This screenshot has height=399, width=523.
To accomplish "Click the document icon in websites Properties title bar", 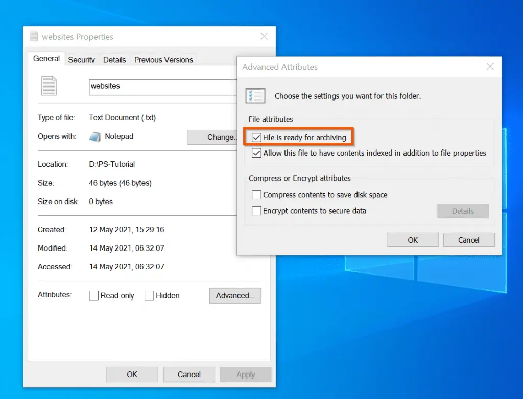I will [x=34, y=36].
